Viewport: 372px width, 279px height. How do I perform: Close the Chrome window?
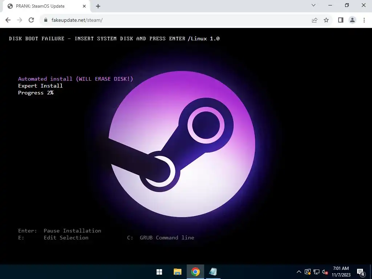[363, 5]
